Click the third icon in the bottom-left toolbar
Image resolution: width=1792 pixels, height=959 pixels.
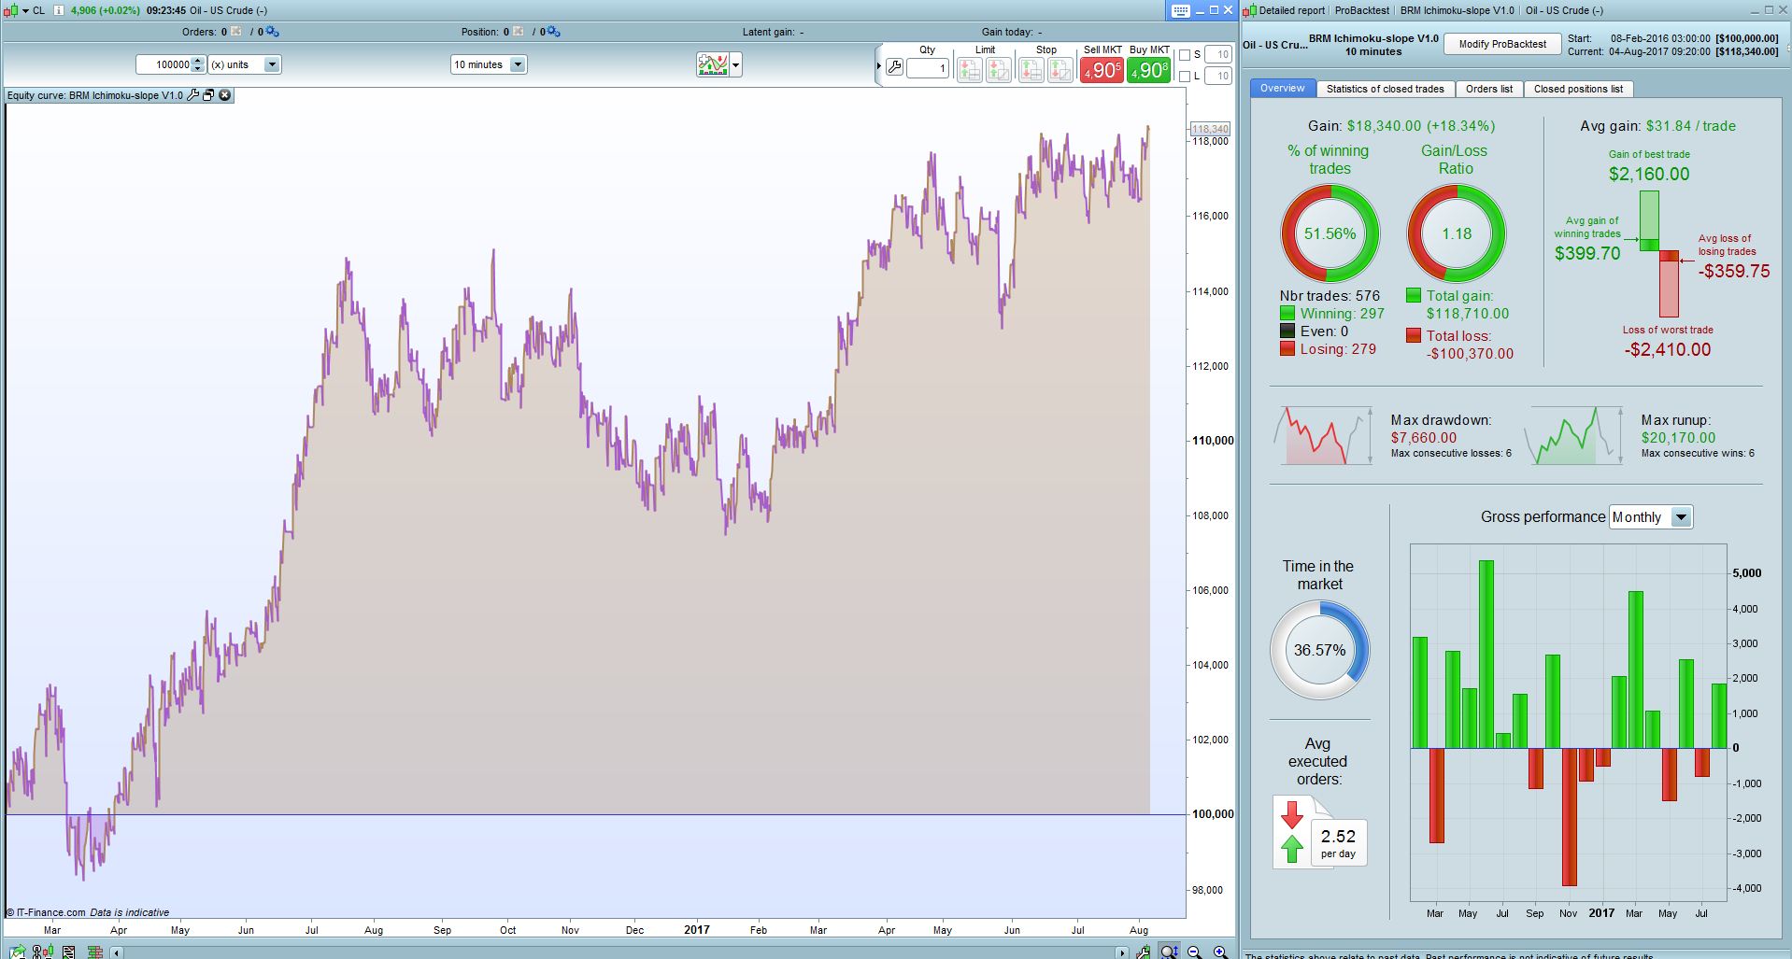(68, 952)
